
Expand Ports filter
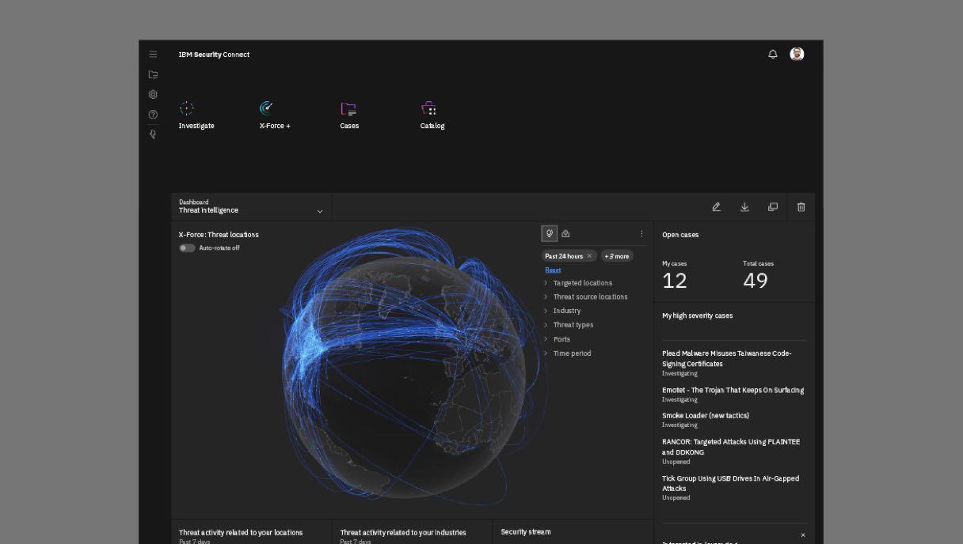(557, 339)
